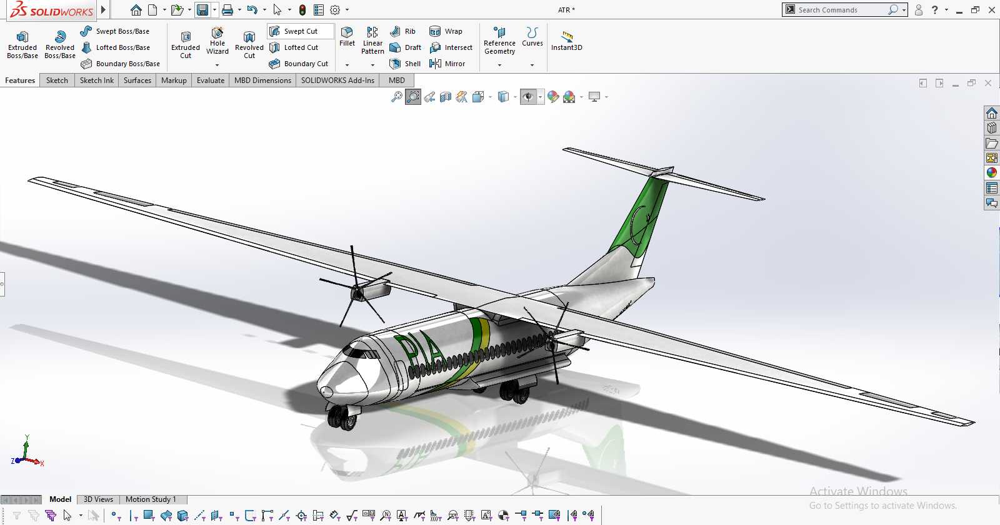Open the Motion Study 1 tab
Screen dimensions: 1000x525
pyautogui.click(x=151, y=499)
